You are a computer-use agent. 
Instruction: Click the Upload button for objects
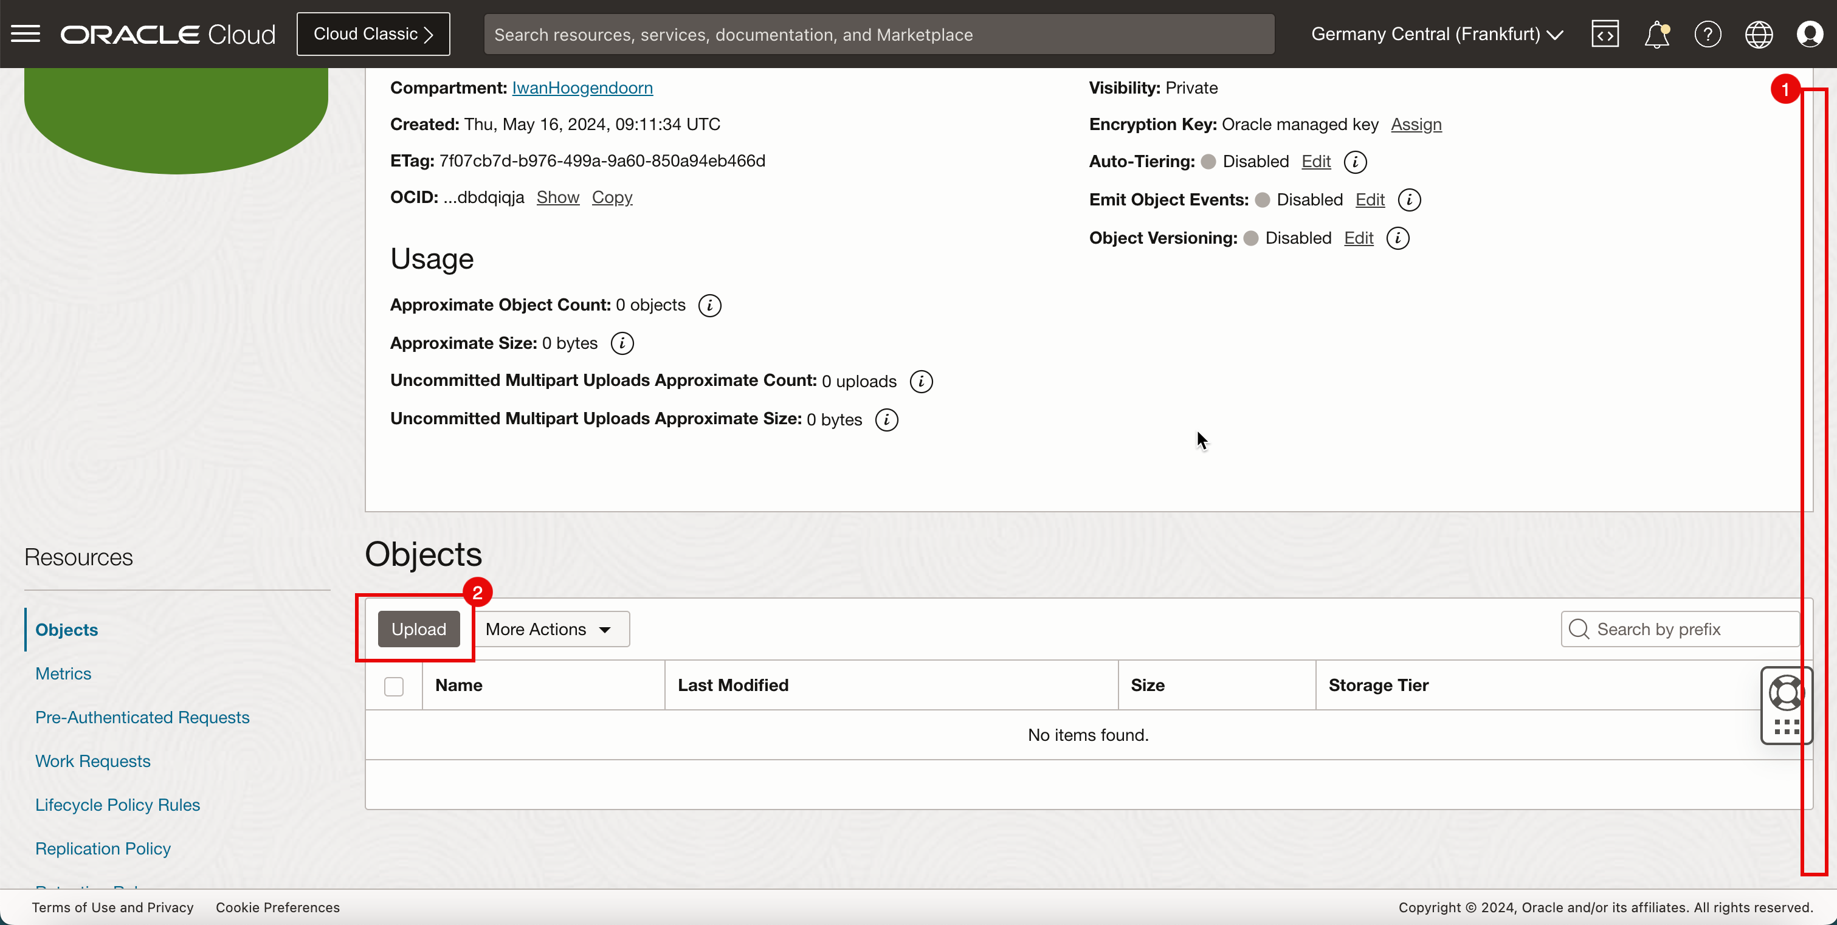tap(419, 629)
